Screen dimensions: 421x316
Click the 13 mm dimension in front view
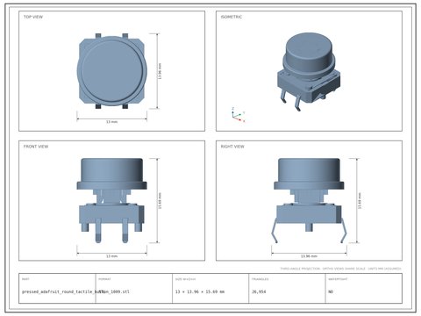(x=111, y=256)
